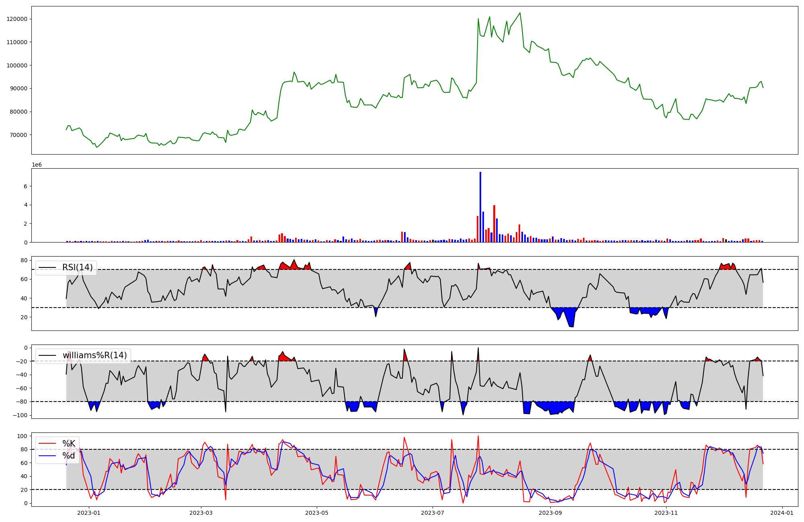Click the 2023-11 x-axis date label

666,513
